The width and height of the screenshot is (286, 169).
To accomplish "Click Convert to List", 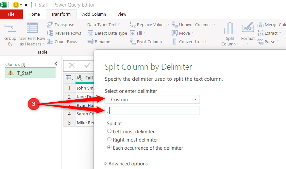I will pos(189,42).
